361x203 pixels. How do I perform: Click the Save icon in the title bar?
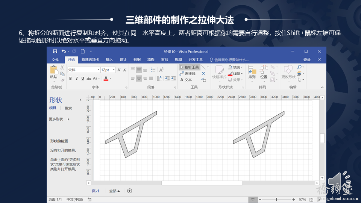55,52
